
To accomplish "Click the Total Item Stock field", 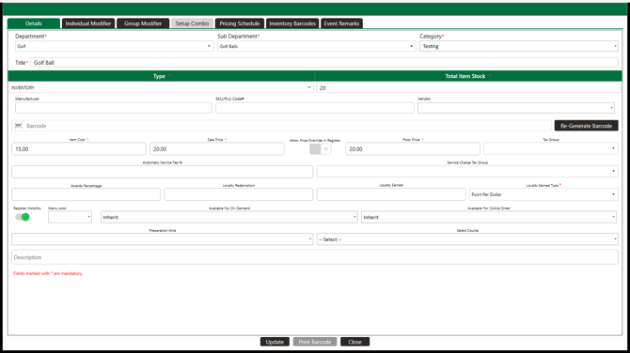I will click(x=468, y=87).
